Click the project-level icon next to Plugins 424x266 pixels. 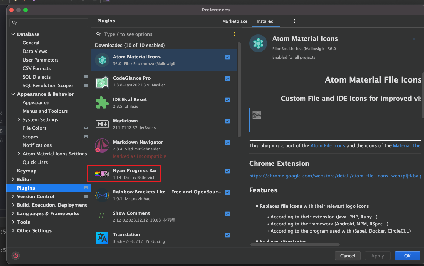[x=86, y=188]
